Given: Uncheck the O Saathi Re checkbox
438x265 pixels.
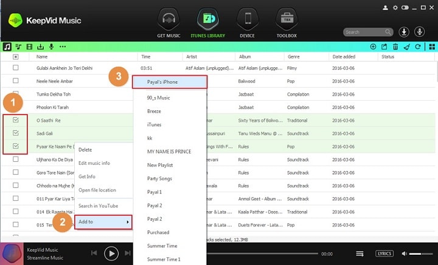Looking at the screenshot, I should (16, 120).
